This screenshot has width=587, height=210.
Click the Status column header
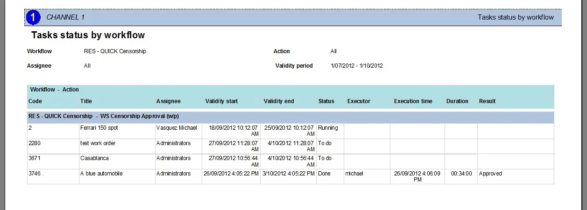click(326, 101)
